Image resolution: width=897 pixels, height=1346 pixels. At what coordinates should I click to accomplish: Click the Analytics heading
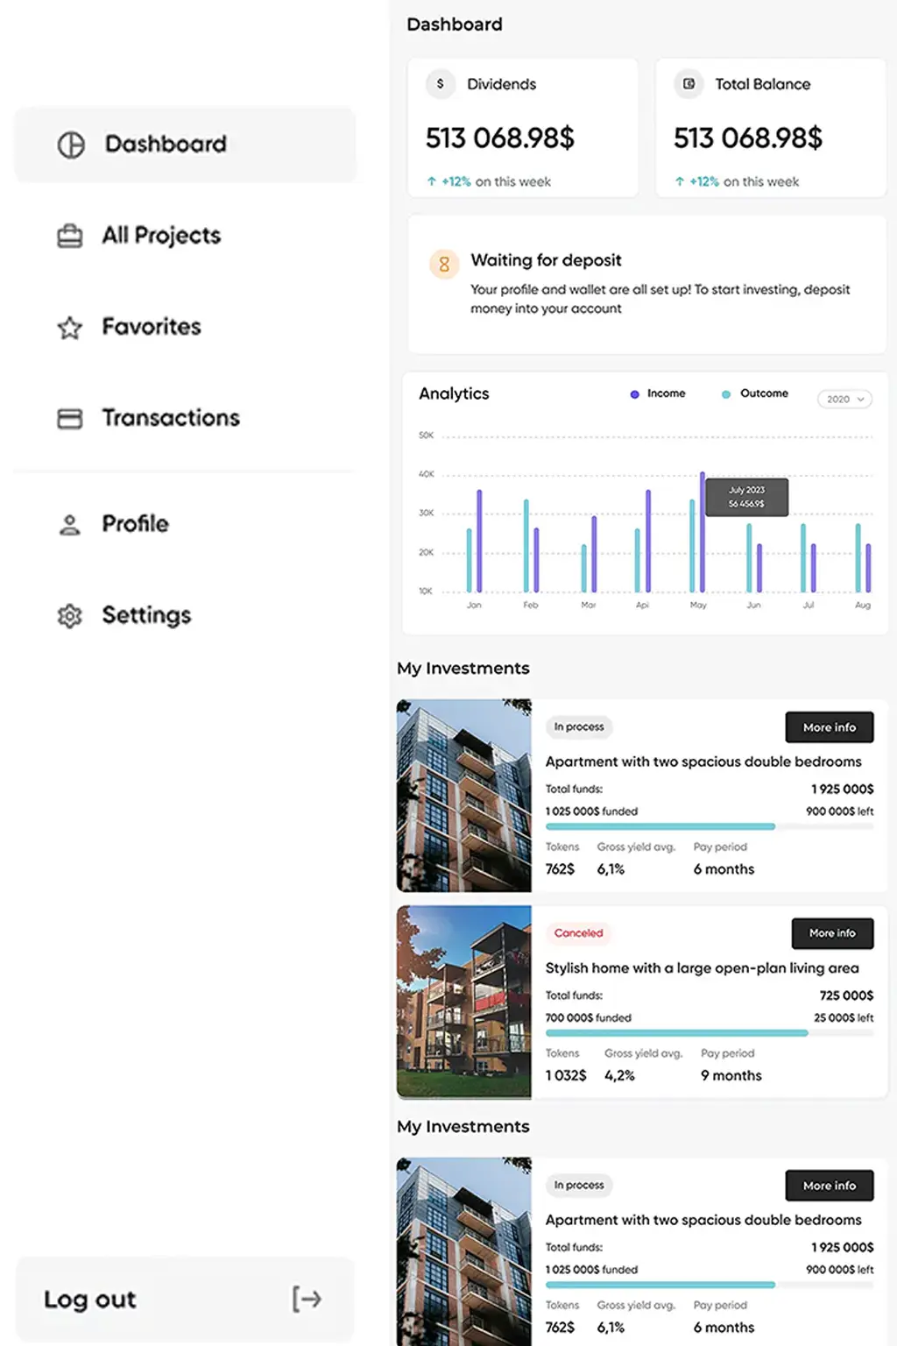coord(454,394)
